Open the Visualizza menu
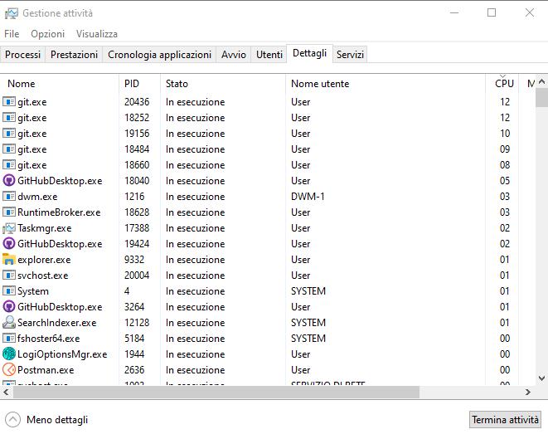This screenshot has height=439, width=548. point(97,34)
